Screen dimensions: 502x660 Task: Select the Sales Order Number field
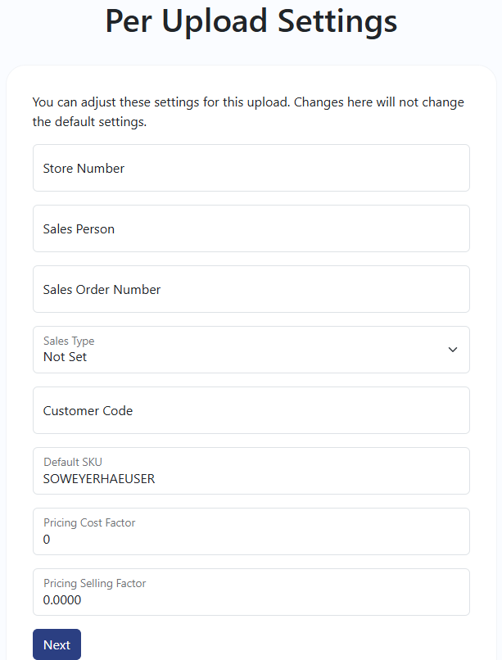[x=251, y=290]
